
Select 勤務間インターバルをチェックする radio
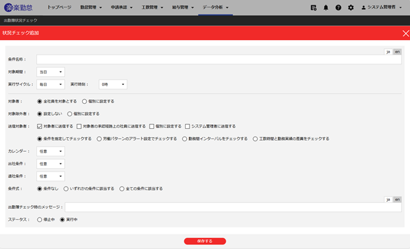pos(184,139)
